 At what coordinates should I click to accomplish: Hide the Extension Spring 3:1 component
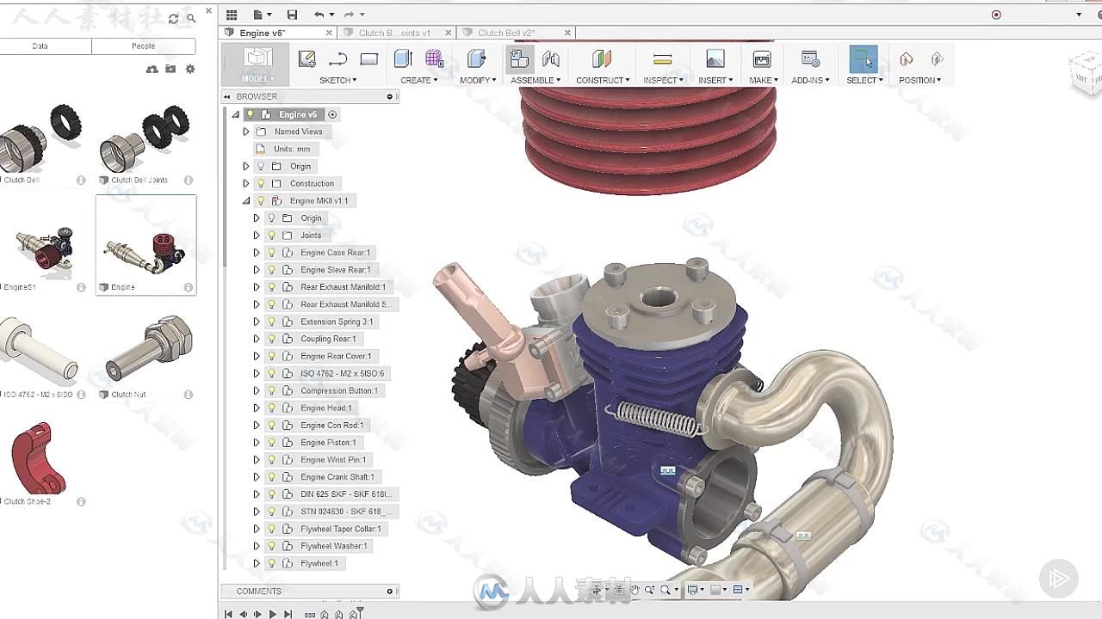click(x=271, y=322)
